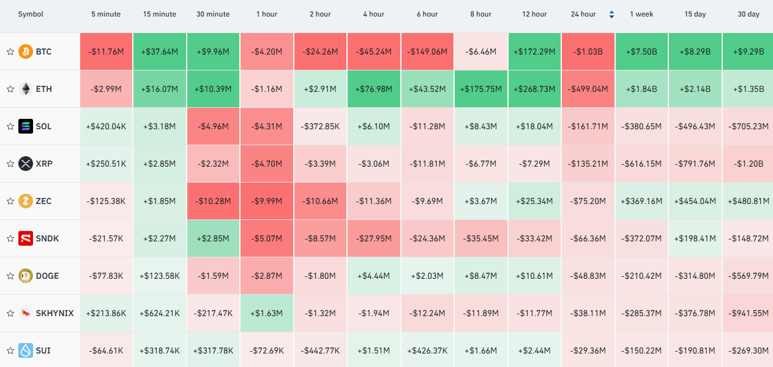Click BTC 24 hour cell showing -$1.03B
773x367 pixels.
coord(588,51)
